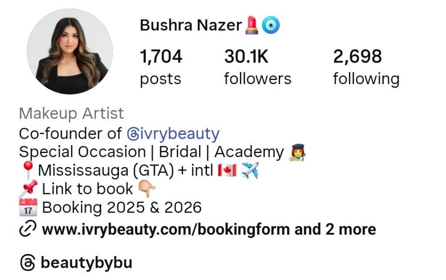Image resolution: width=446 pixels, height=280 pixels.
Task: View the 30.1K followers list
Action: [x=257, y=67]
